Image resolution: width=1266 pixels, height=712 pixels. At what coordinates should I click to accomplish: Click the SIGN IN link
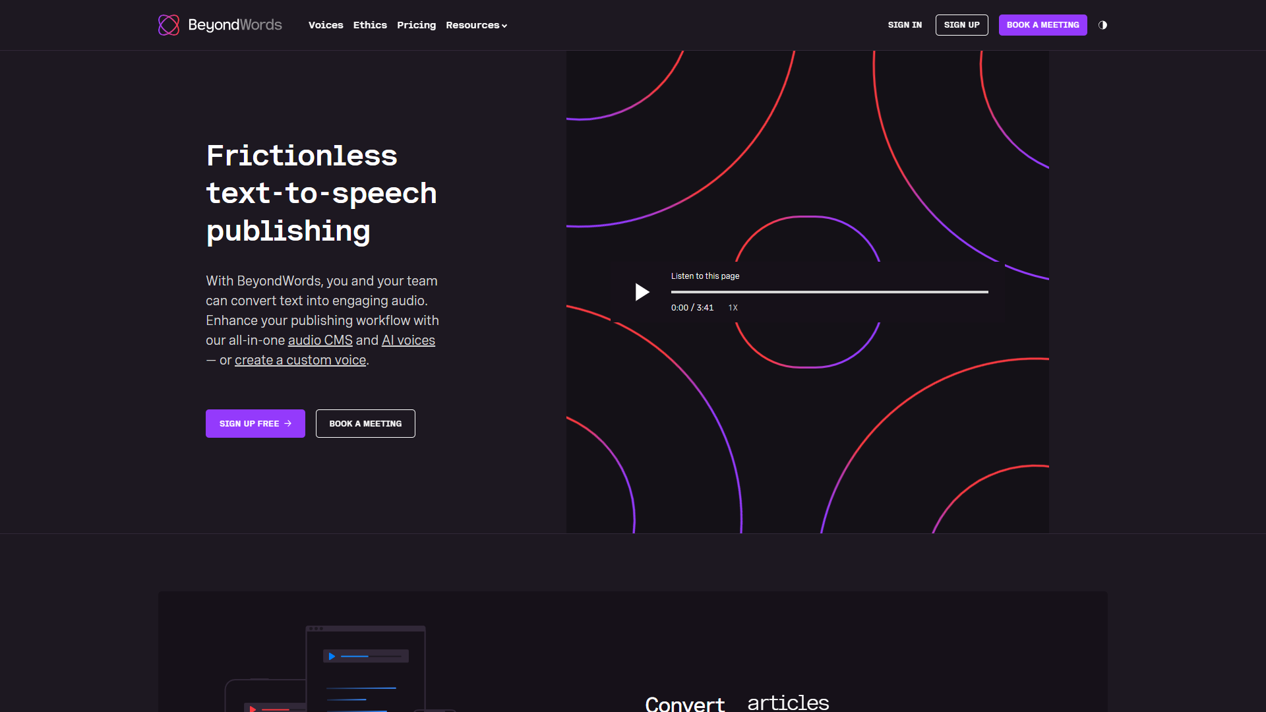pyautogui.click(x=905, y=25)
